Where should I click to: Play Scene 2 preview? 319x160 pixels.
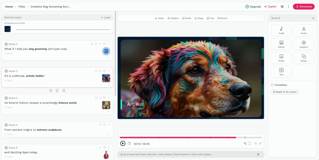6,71
